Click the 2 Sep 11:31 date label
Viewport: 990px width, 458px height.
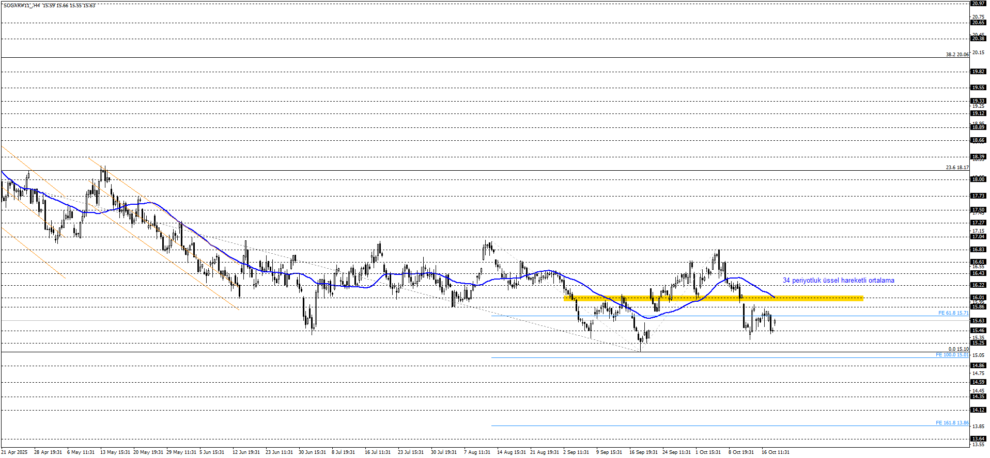(576, 452)
